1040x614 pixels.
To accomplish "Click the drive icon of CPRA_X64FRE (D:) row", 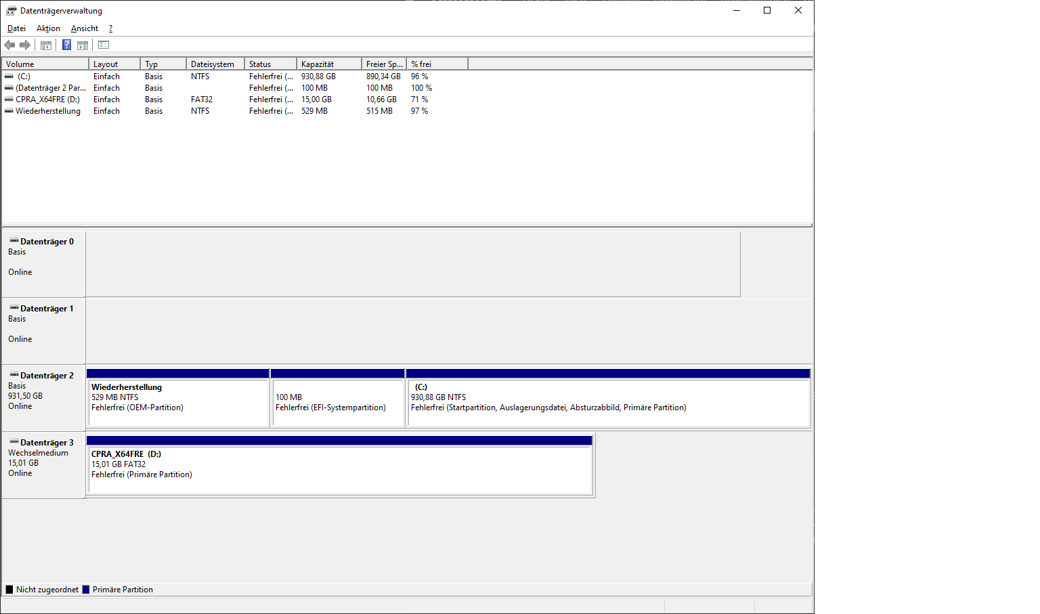I will tap(9, 100).
